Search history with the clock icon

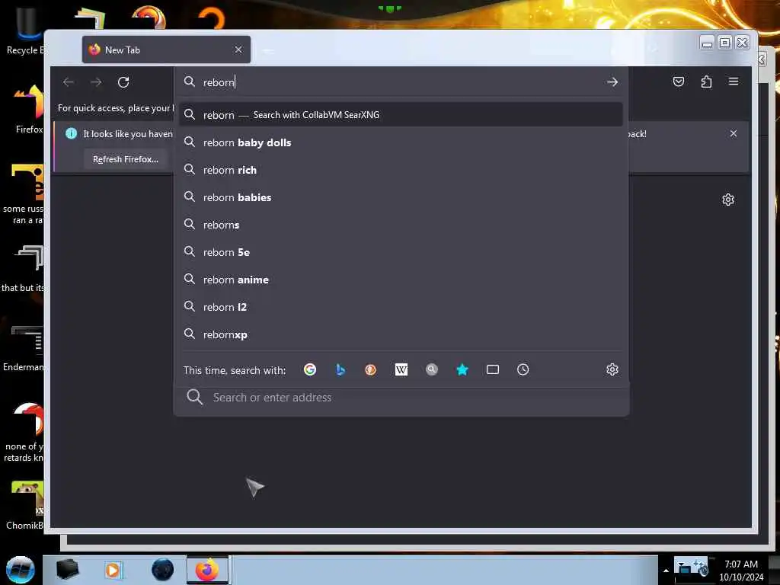(x=523, y=369)
